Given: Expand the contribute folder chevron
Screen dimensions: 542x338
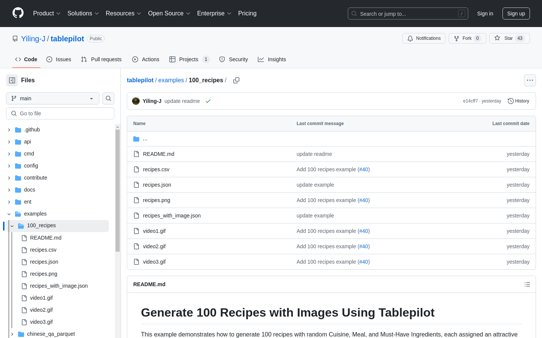Looking at the screenshot, I should tap(9, 178).
